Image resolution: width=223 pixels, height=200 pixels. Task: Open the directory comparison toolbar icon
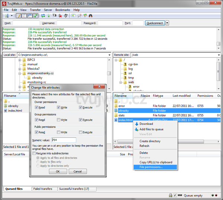73,16
